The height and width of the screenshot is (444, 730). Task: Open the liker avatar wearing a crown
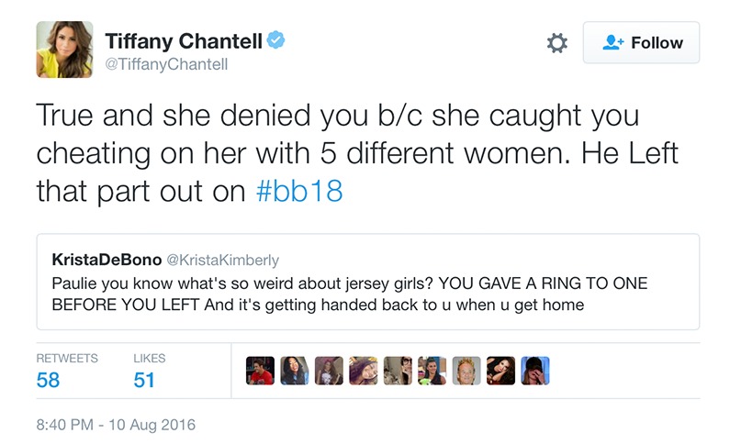point(466,371)
